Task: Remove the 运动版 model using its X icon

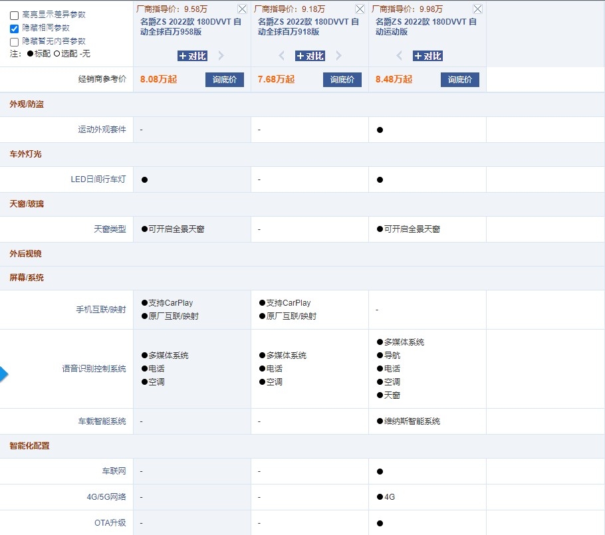Action: click(x=477, y=9)
